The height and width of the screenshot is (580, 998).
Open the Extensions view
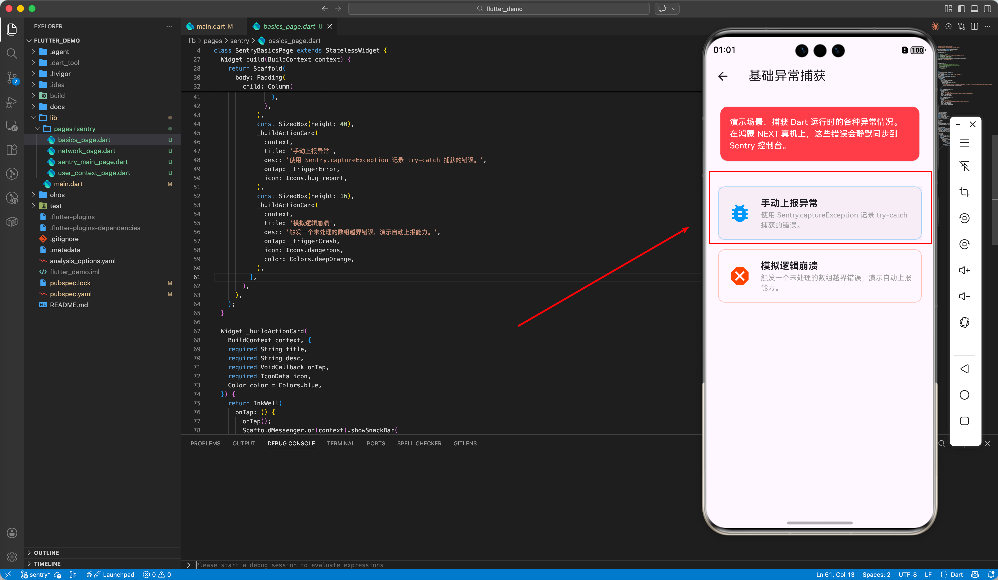[x=12, y=150]
